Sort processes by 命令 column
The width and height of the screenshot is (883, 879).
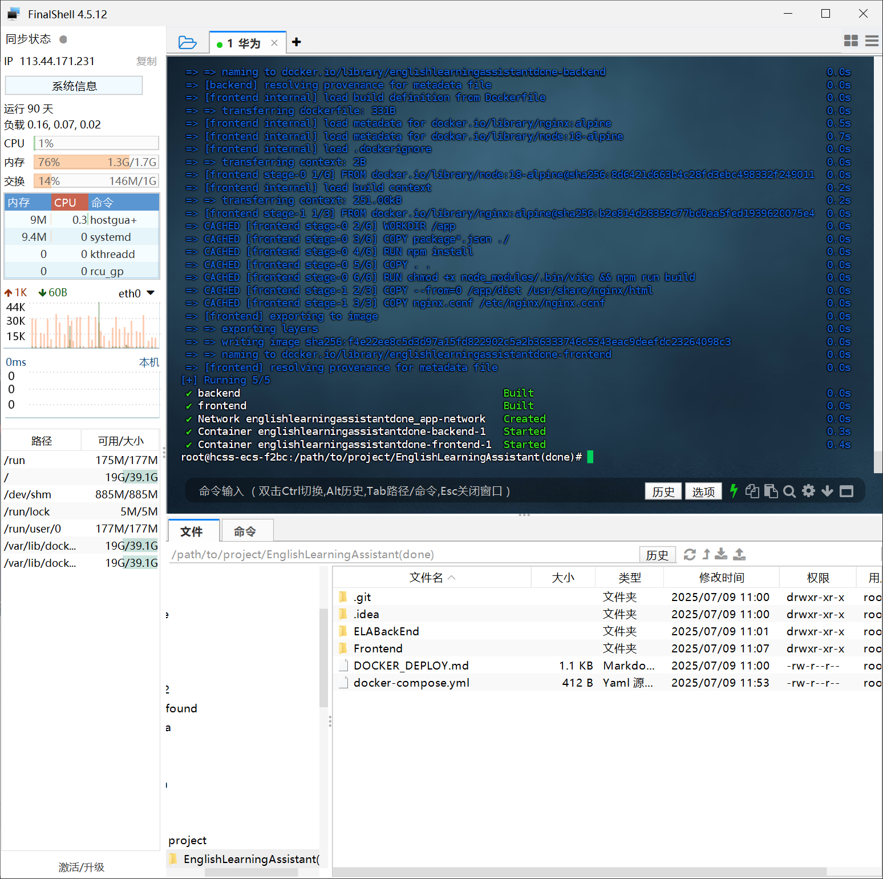coord(124,203)
